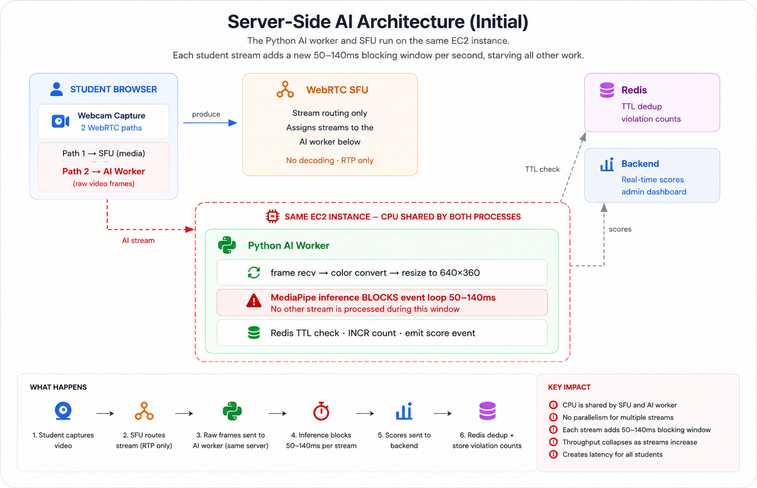757x488 pixels.
Task: Click step 6 Redis dedup text
Action: pyautogui.click(x=487, y=441)
